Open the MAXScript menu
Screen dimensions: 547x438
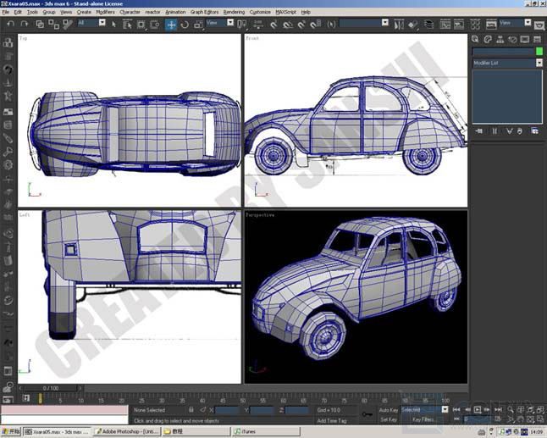[285, 12]
